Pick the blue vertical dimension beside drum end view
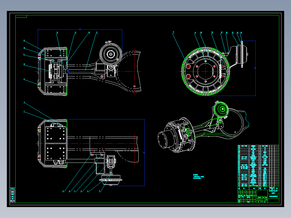291x218 pixels. 255,68
